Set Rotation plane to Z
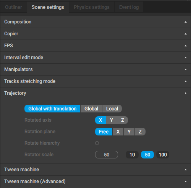Image resolution: width=191 pixels, height=188 pixels. [x=140, y=132]
